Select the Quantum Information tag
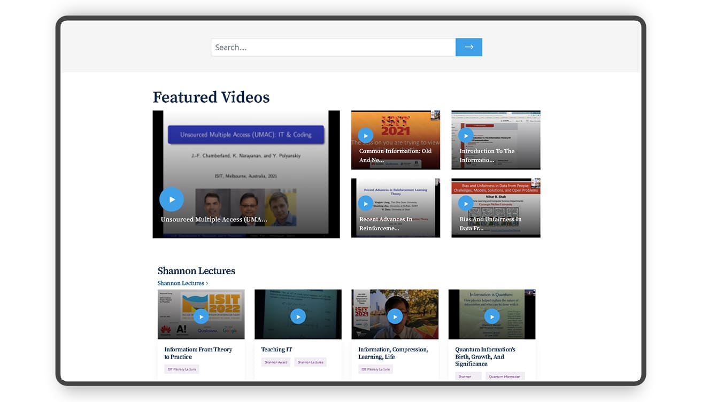The height and width of the screenshot is (402, 701). (x=505, y=376)
